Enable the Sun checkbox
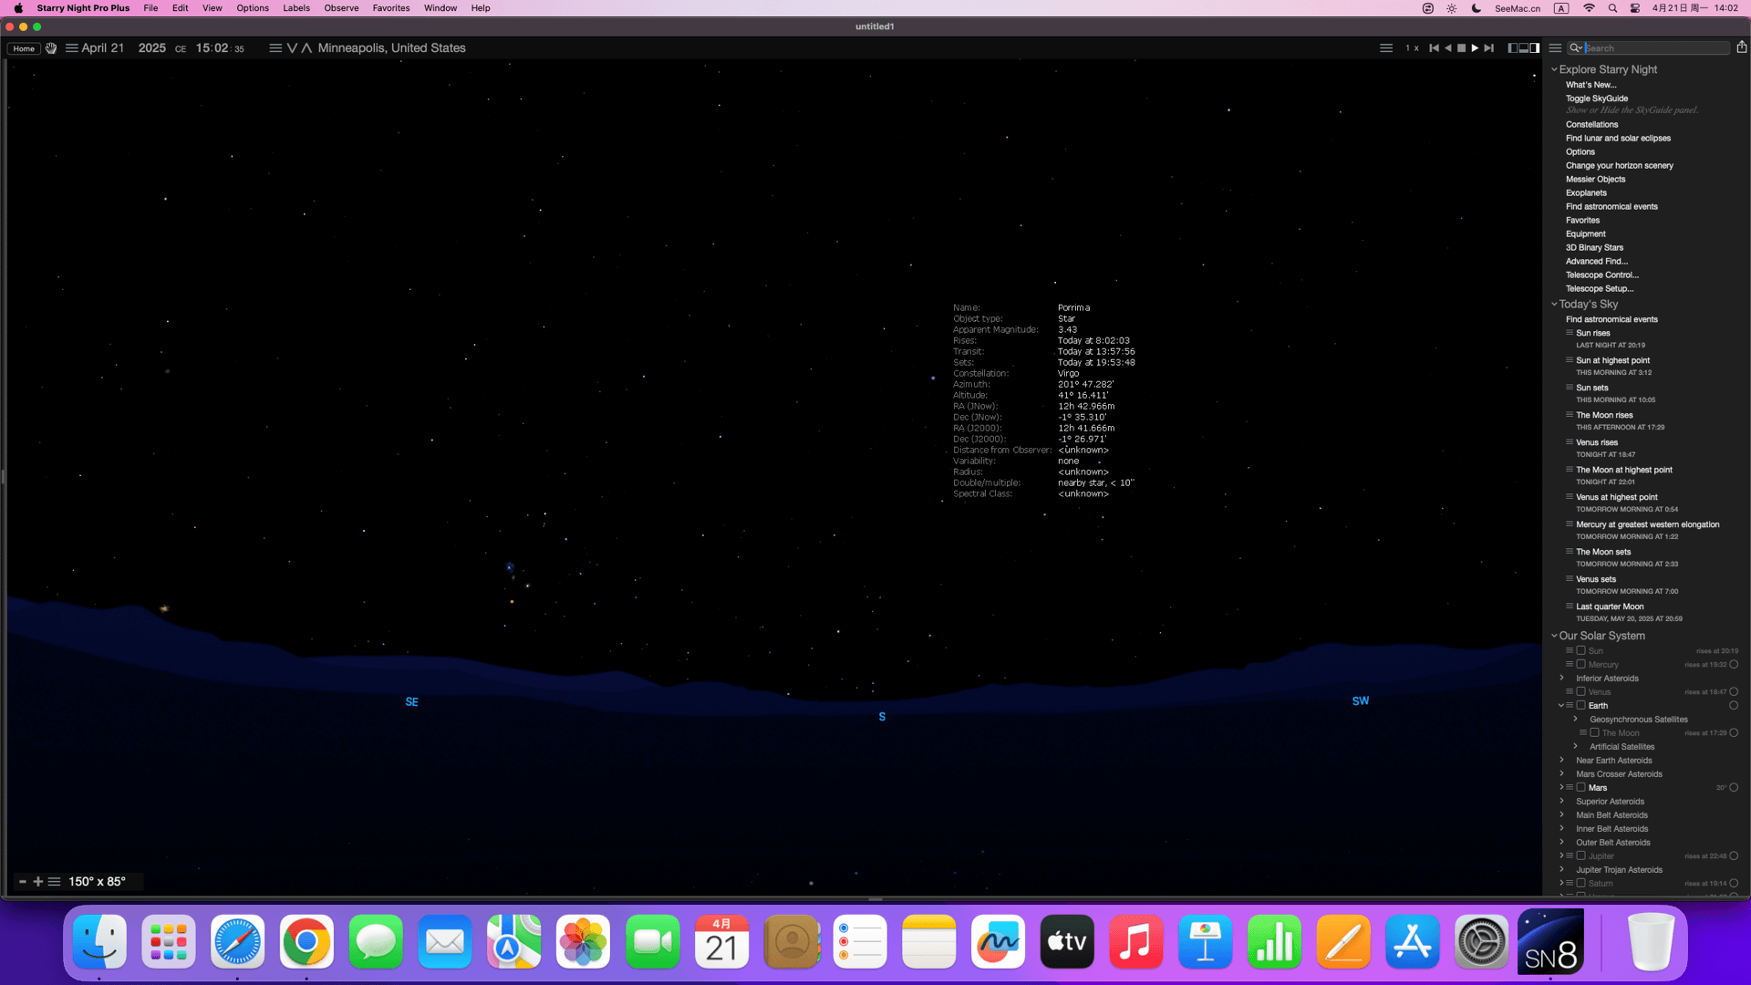Viewport: 1751px width, 985px height. pyautogui.click(x=1581, y=651)
